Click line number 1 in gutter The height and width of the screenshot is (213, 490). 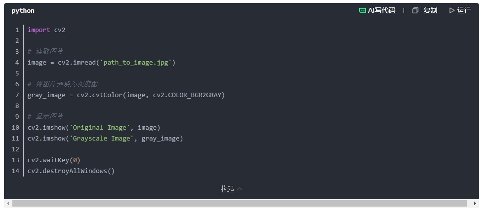pos(17,30)
